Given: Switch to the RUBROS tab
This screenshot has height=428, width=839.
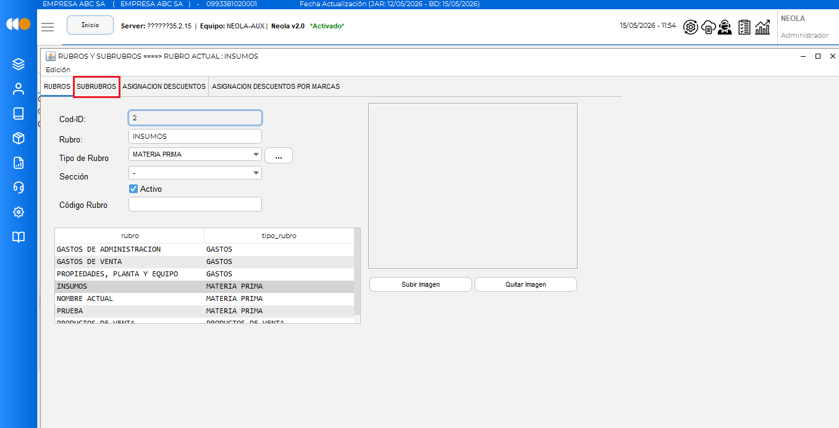Looking at the screenshot, I should [x=57, y=87].
